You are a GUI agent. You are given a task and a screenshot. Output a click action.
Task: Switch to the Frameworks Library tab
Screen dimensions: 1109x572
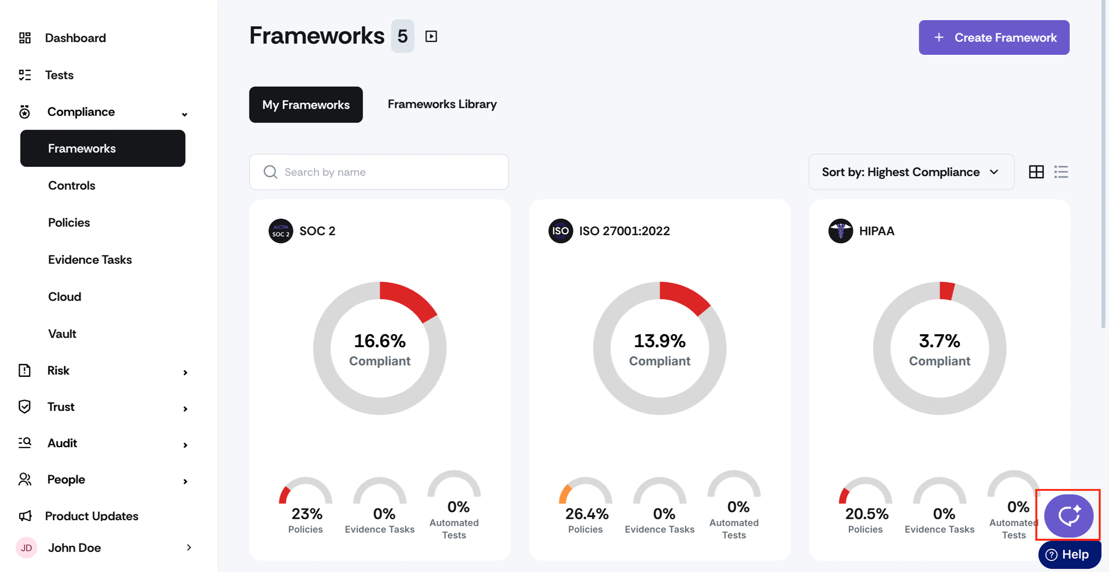click(x=442, y=104)
